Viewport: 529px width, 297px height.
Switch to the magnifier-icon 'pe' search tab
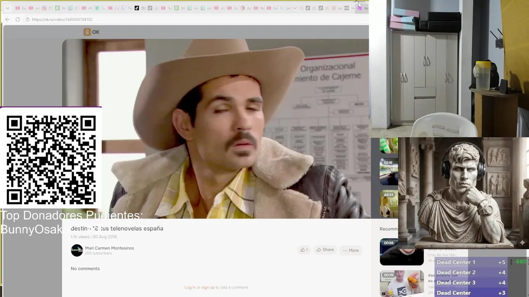pos(286,8)
